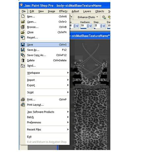Click the Save As icon
This screenshot has height=152, width=148.
23,50
